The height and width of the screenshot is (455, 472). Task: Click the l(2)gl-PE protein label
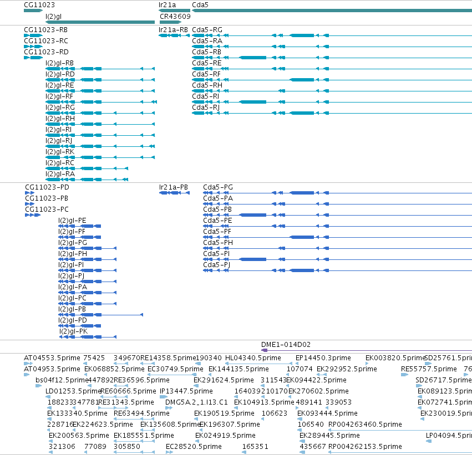(x=72, y=221)
